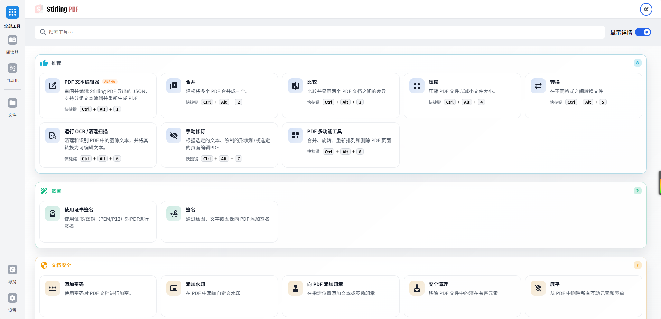
Task: Click the 添加密码 password icon
Action: pyautogui.click(x=53, y=288)
